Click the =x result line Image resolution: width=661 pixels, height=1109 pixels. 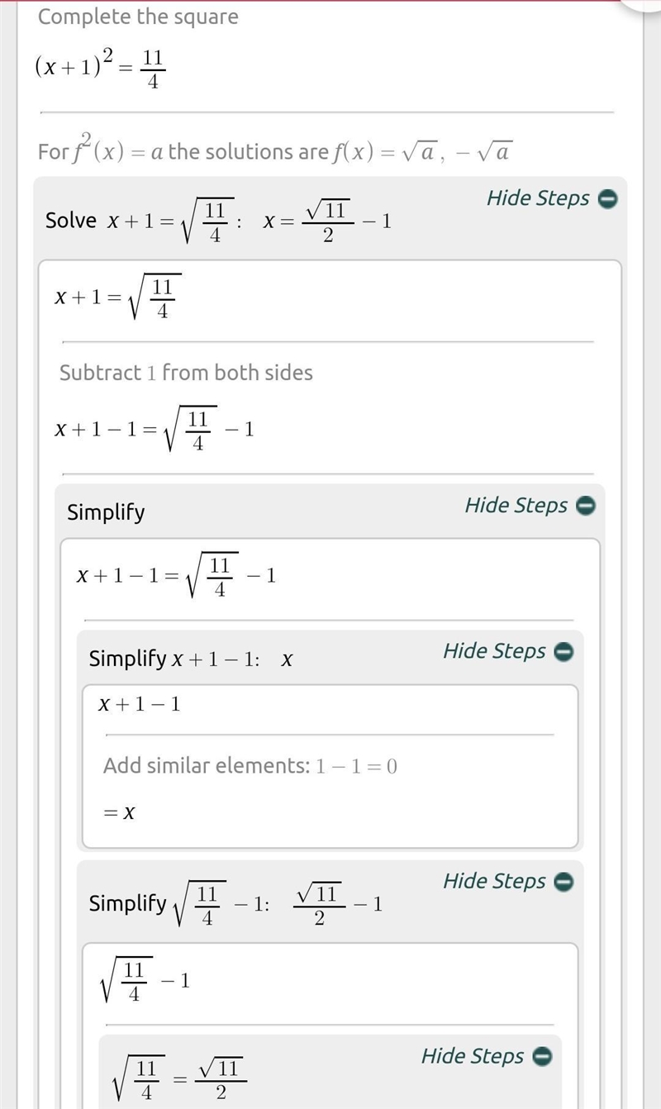(x=119, y=813)
